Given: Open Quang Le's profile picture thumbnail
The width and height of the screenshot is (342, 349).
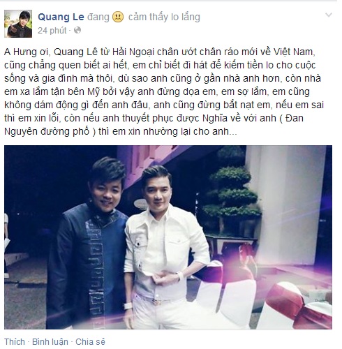Looking at the screenshot, I should tap(18, 24).
